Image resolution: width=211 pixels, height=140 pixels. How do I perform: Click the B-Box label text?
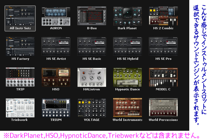[92, 28]
